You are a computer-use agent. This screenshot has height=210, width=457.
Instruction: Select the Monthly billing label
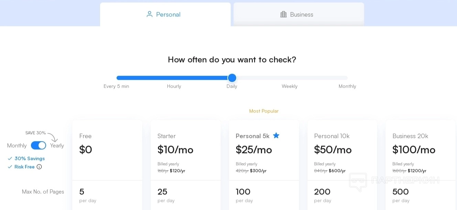point(17,146)
